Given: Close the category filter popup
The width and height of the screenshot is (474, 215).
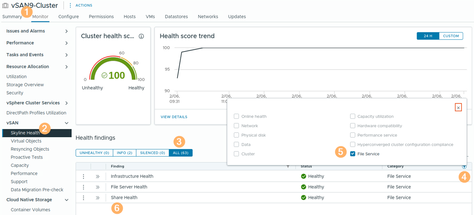Looking at the screenshot, I should point(458,107).
